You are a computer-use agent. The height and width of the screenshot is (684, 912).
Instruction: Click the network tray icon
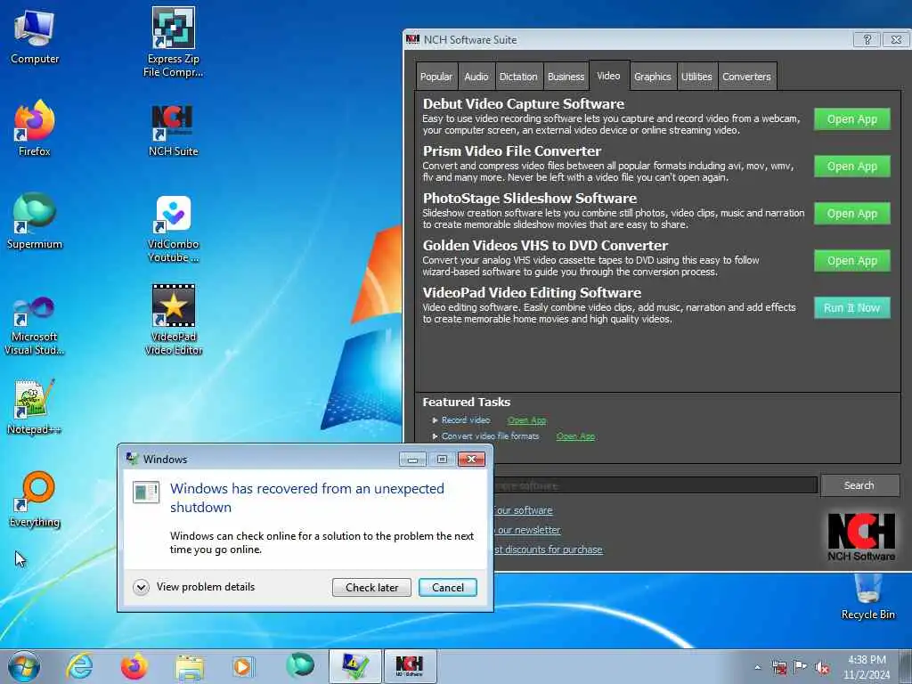tap(778, 667)
